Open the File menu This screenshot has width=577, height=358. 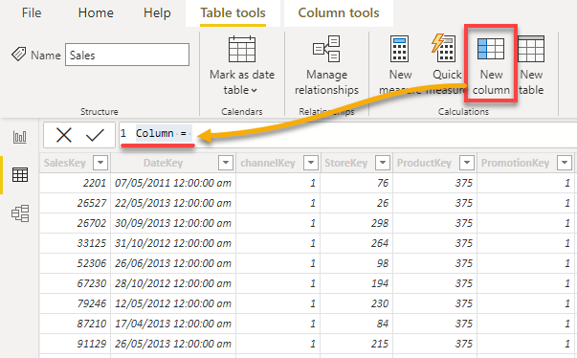32,12
